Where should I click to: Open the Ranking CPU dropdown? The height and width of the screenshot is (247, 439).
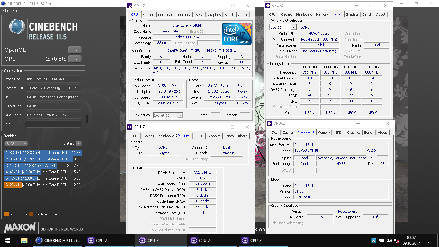tap(16, 143)
